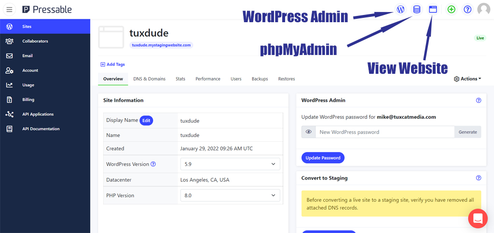Switch to the Performance tab
494x233 pixels.
coord(208,79)
